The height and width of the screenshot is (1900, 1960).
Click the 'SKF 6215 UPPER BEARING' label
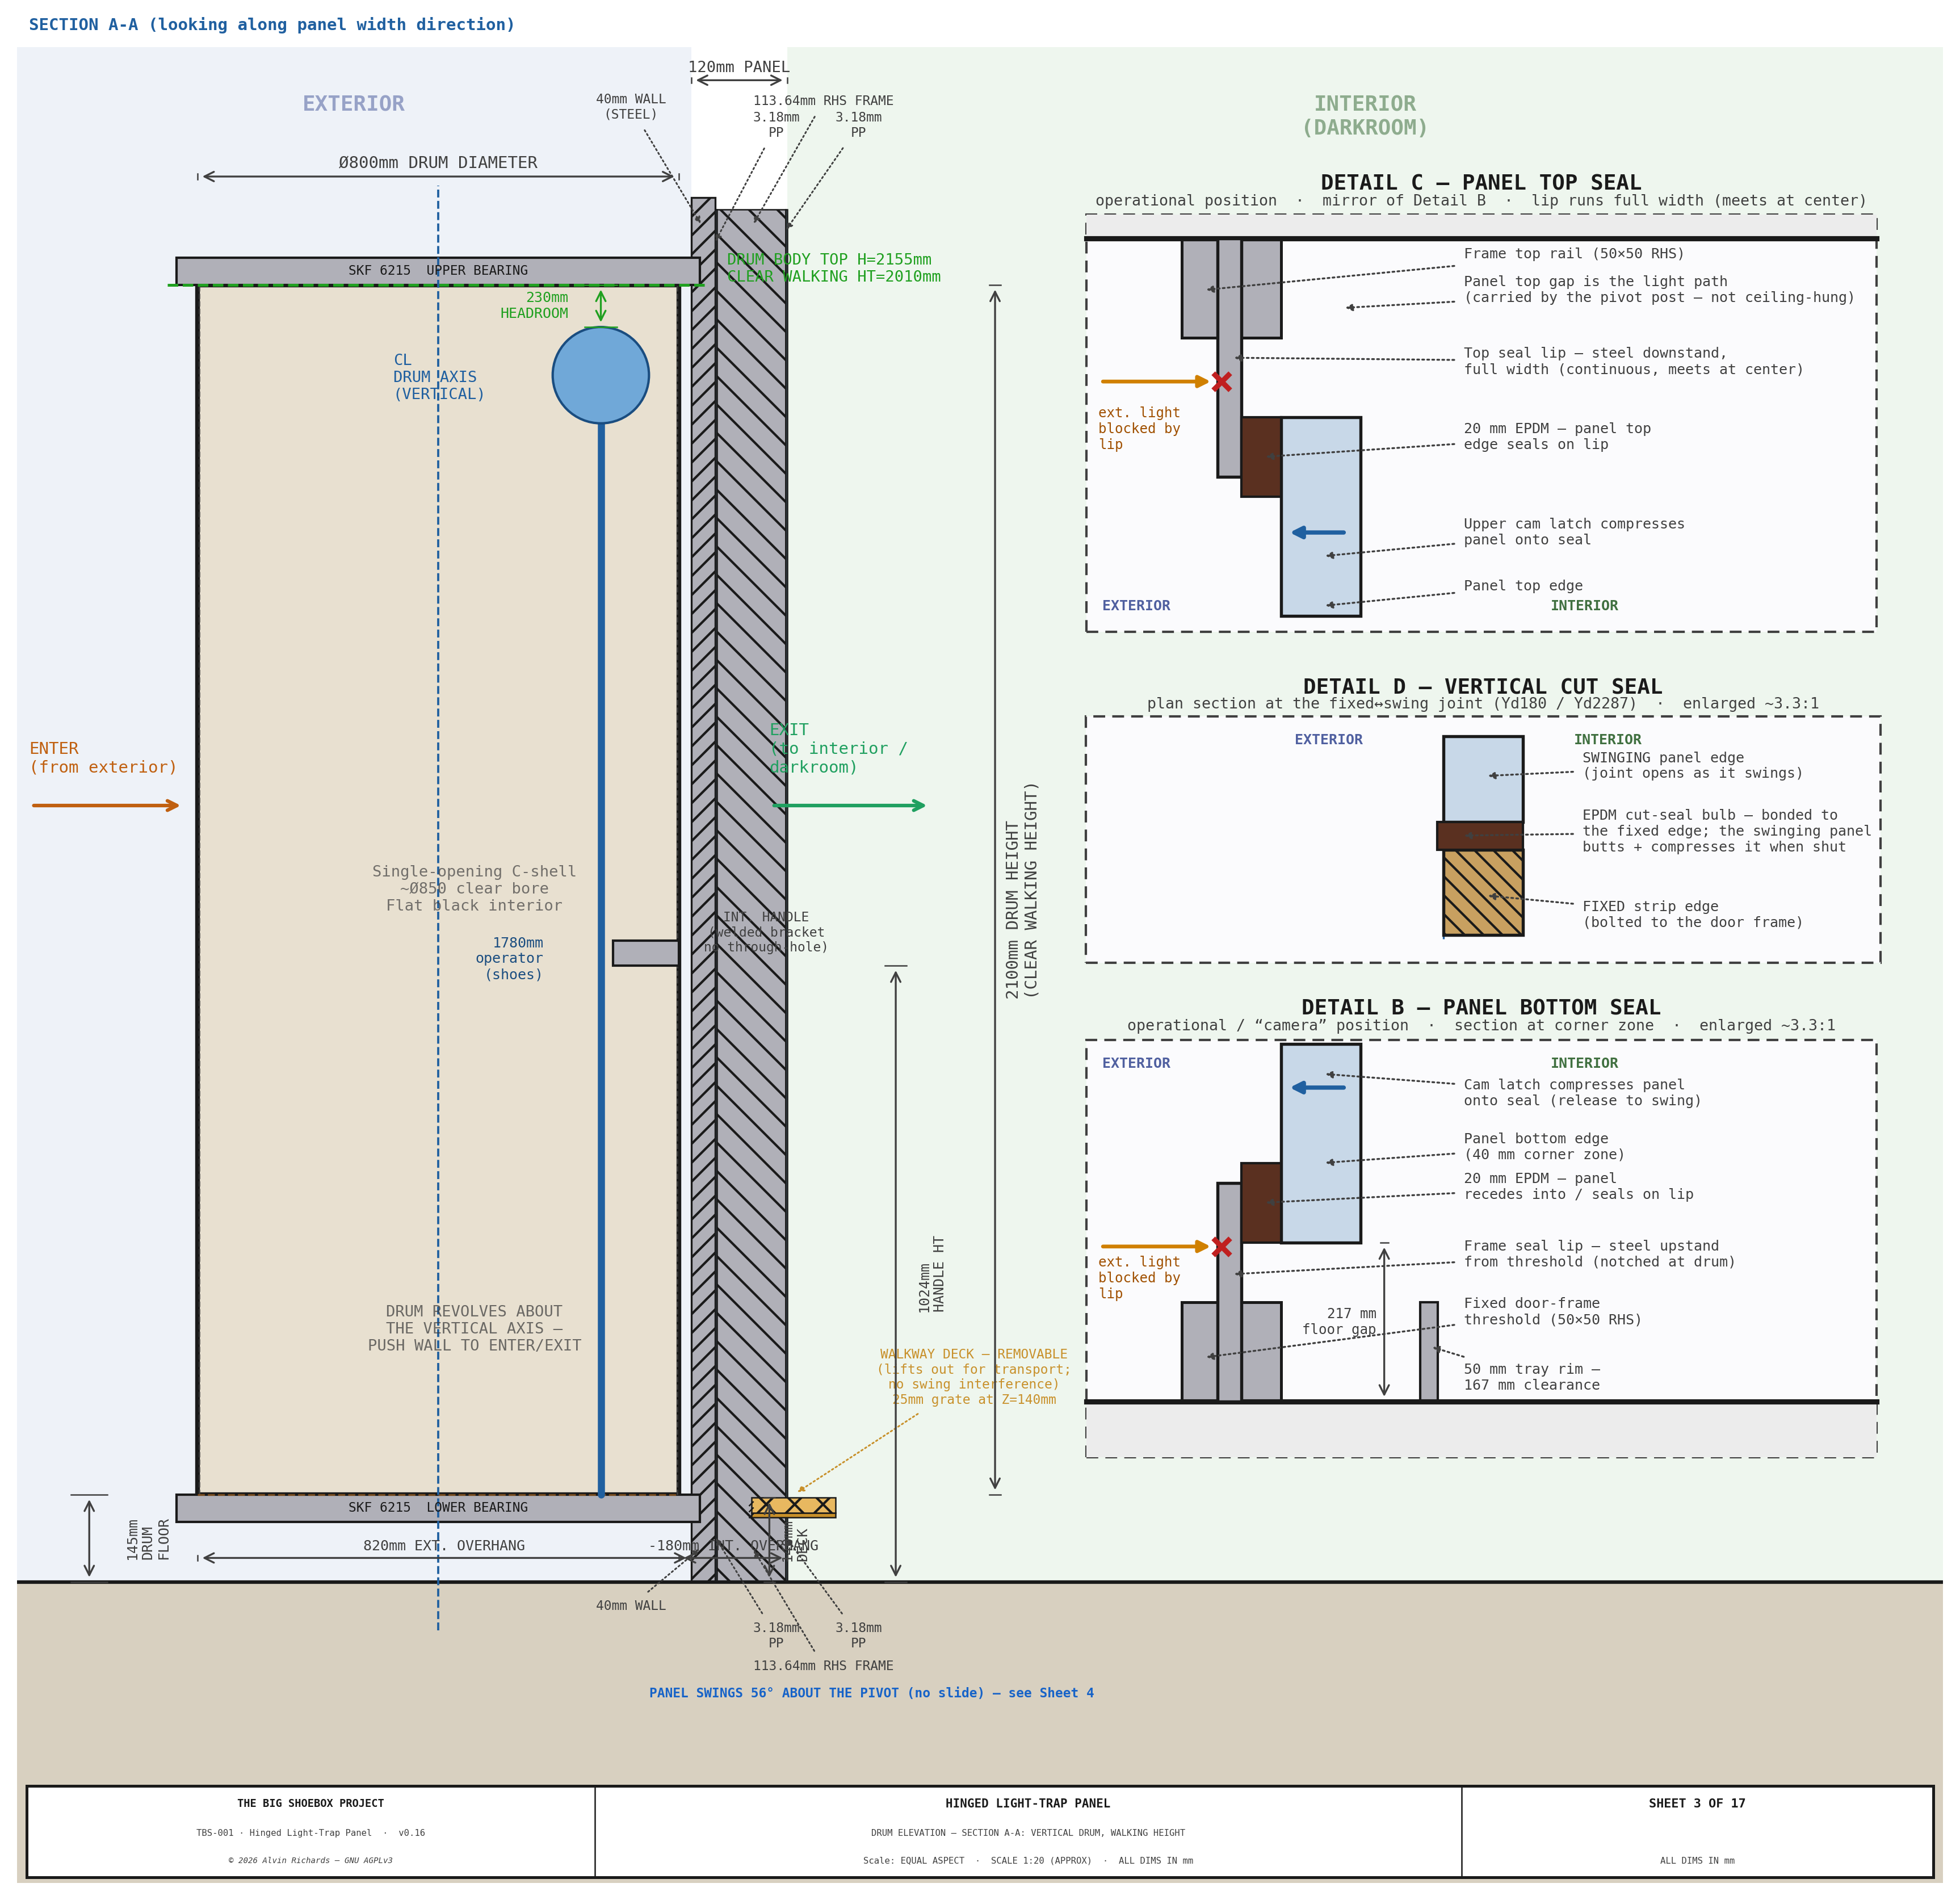[x=438, y=270]
